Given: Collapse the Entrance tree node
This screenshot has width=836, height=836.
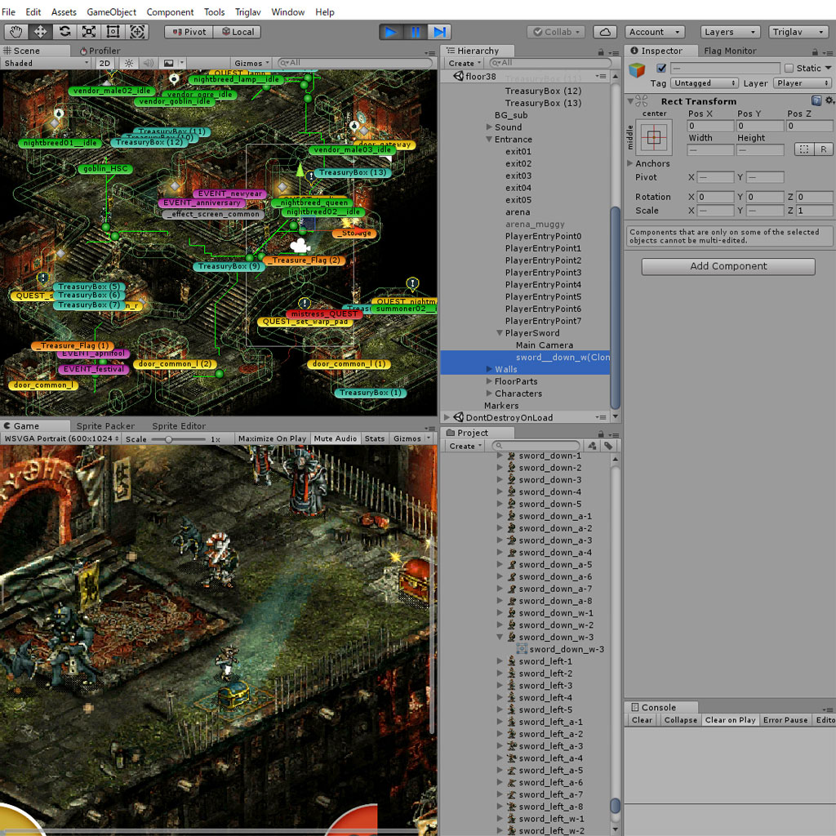Looking at the screenshot, I should point(488,139).
